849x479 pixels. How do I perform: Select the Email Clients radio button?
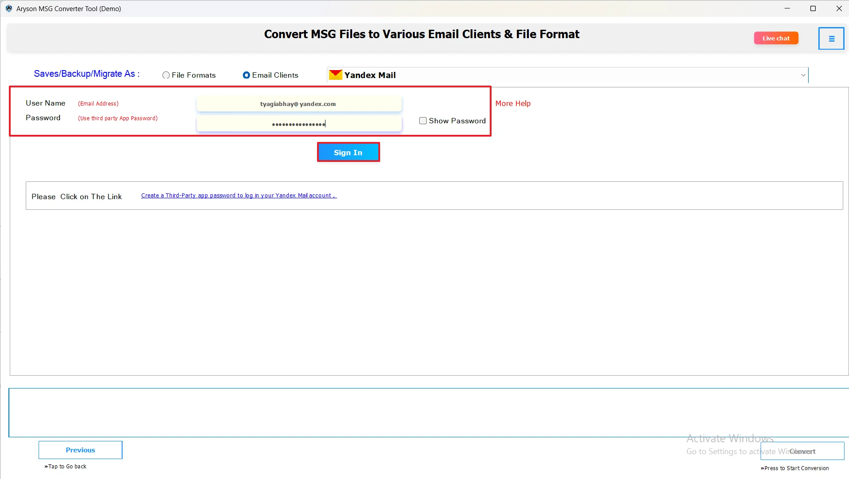(246, 75)
